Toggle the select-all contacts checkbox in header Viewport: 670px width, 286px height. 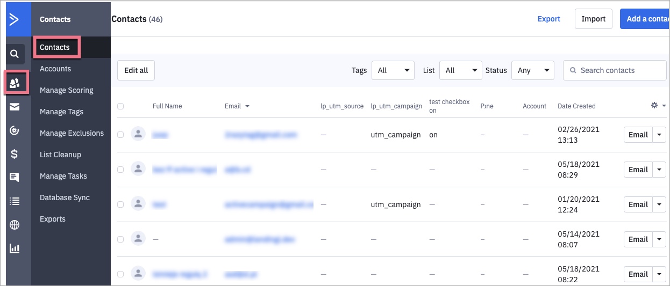(120, 106)
